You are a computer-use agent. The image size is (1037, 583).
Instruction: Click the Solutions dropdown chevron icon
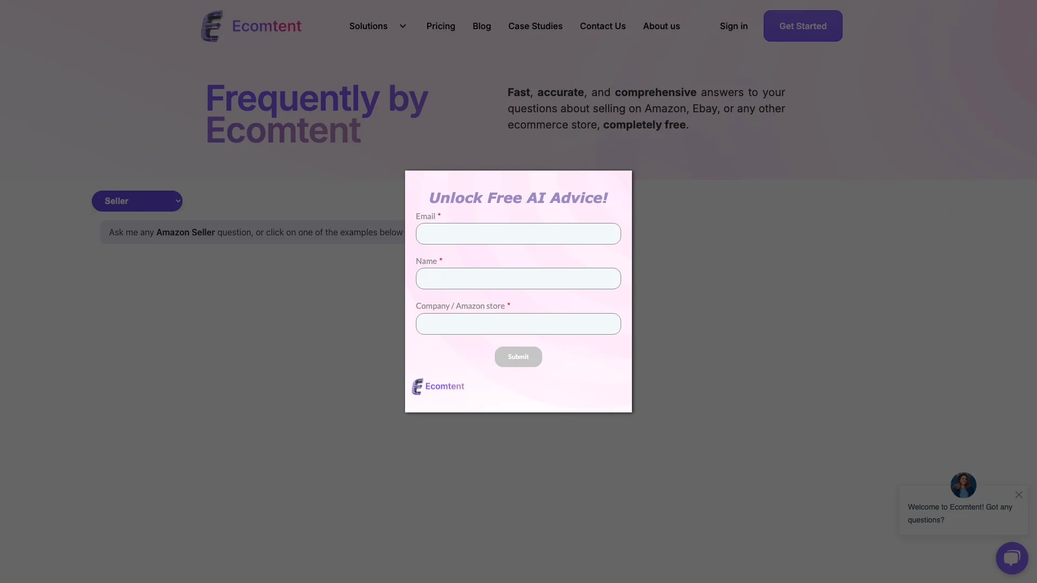402,25
